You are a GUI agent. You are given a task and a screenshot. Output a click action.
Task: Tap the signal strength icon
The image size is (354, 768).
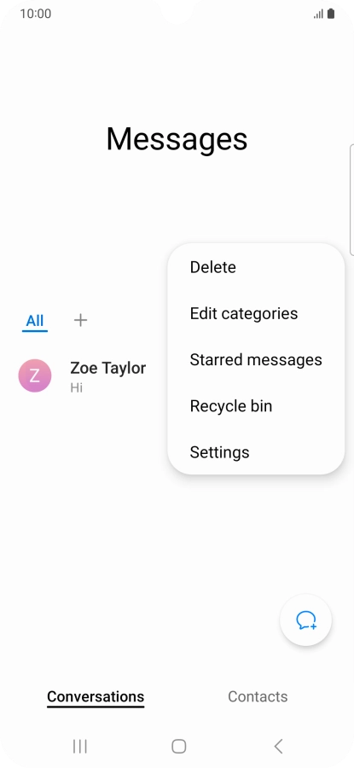point(318,15)
